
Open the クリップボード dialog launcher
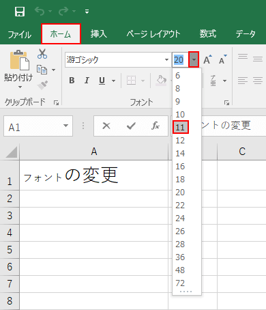[x=56, y=103]
